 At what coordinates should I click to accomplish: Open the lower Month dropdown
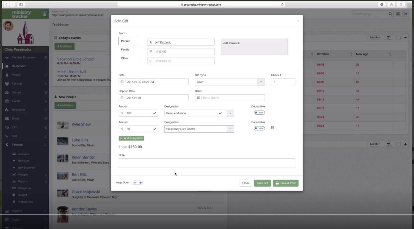pos(375,144)
